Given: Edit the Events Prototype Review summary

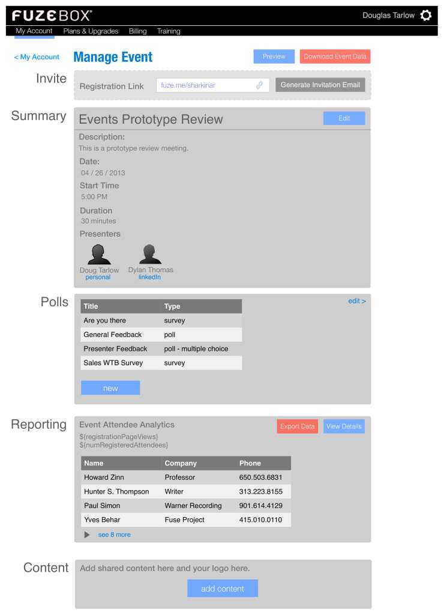Looking at the screenshot, I should (344, 118).
